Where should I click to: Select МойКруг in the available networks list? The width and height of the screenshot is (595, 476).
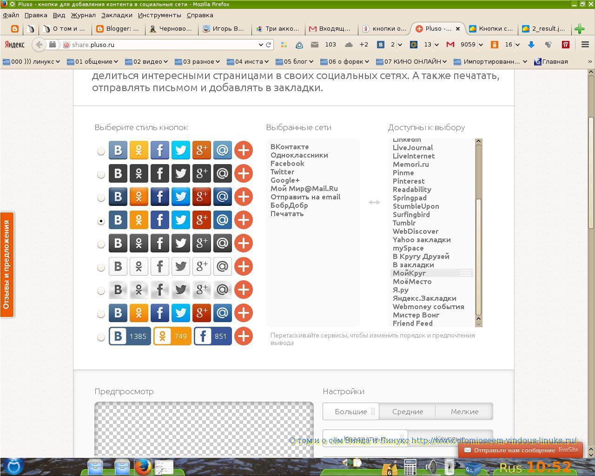(432, 273)
